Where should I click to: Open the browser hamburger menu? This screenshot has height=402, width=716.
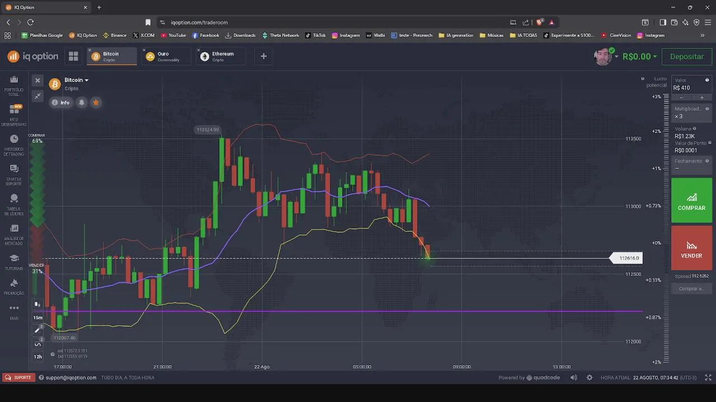(x=708, y=22)
